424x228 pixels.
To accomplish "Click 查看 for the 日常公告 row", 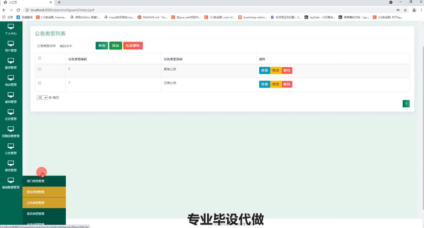I will (x=265, y=84).
